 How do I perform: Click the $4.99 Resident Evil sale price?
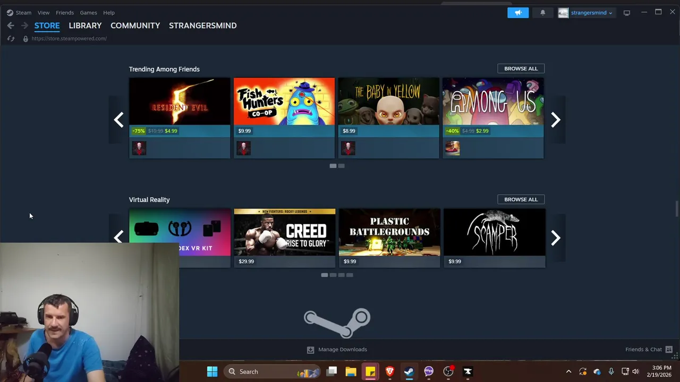pyautogui.click(x=171, y=131)
